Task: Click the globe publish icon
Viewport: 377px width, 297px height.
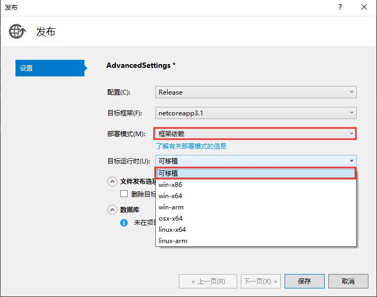Action: click(x=17, y=32)
